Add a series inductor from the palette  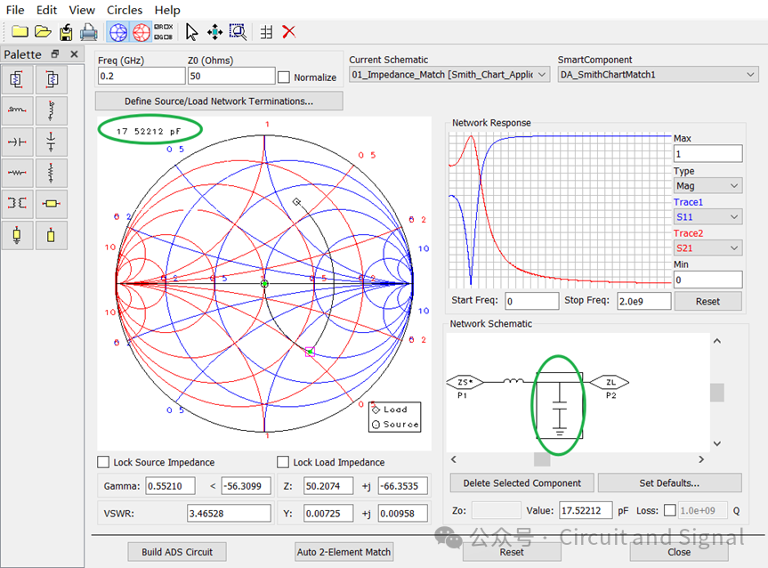[17, 110]
